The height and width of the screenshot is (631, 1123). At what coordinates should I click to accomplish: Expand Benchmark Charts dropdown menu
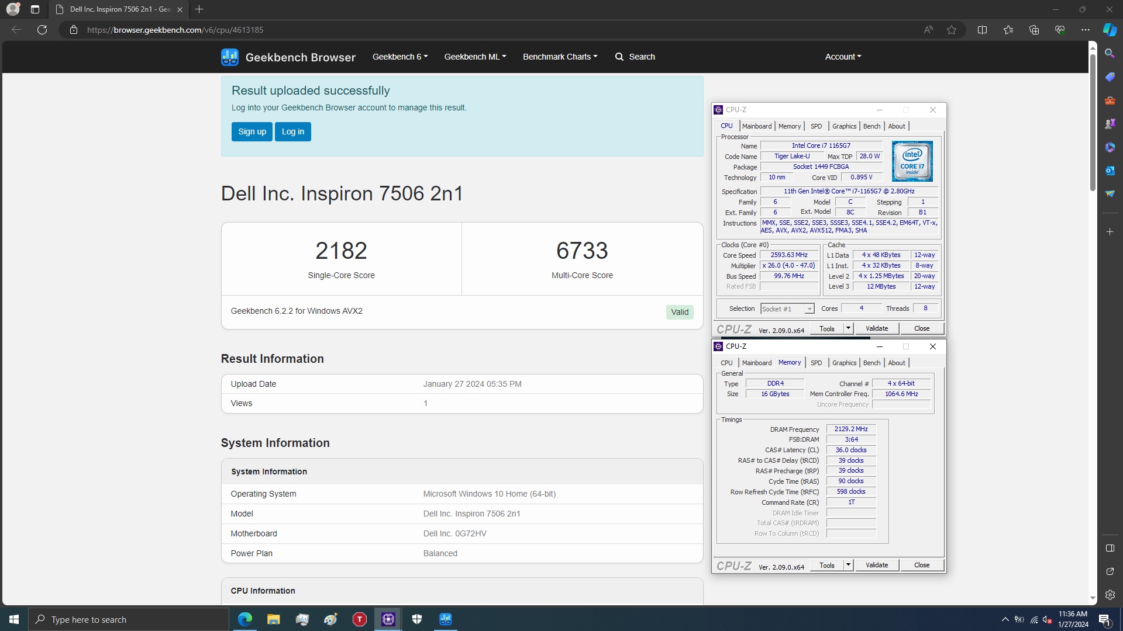pos(560,57)
